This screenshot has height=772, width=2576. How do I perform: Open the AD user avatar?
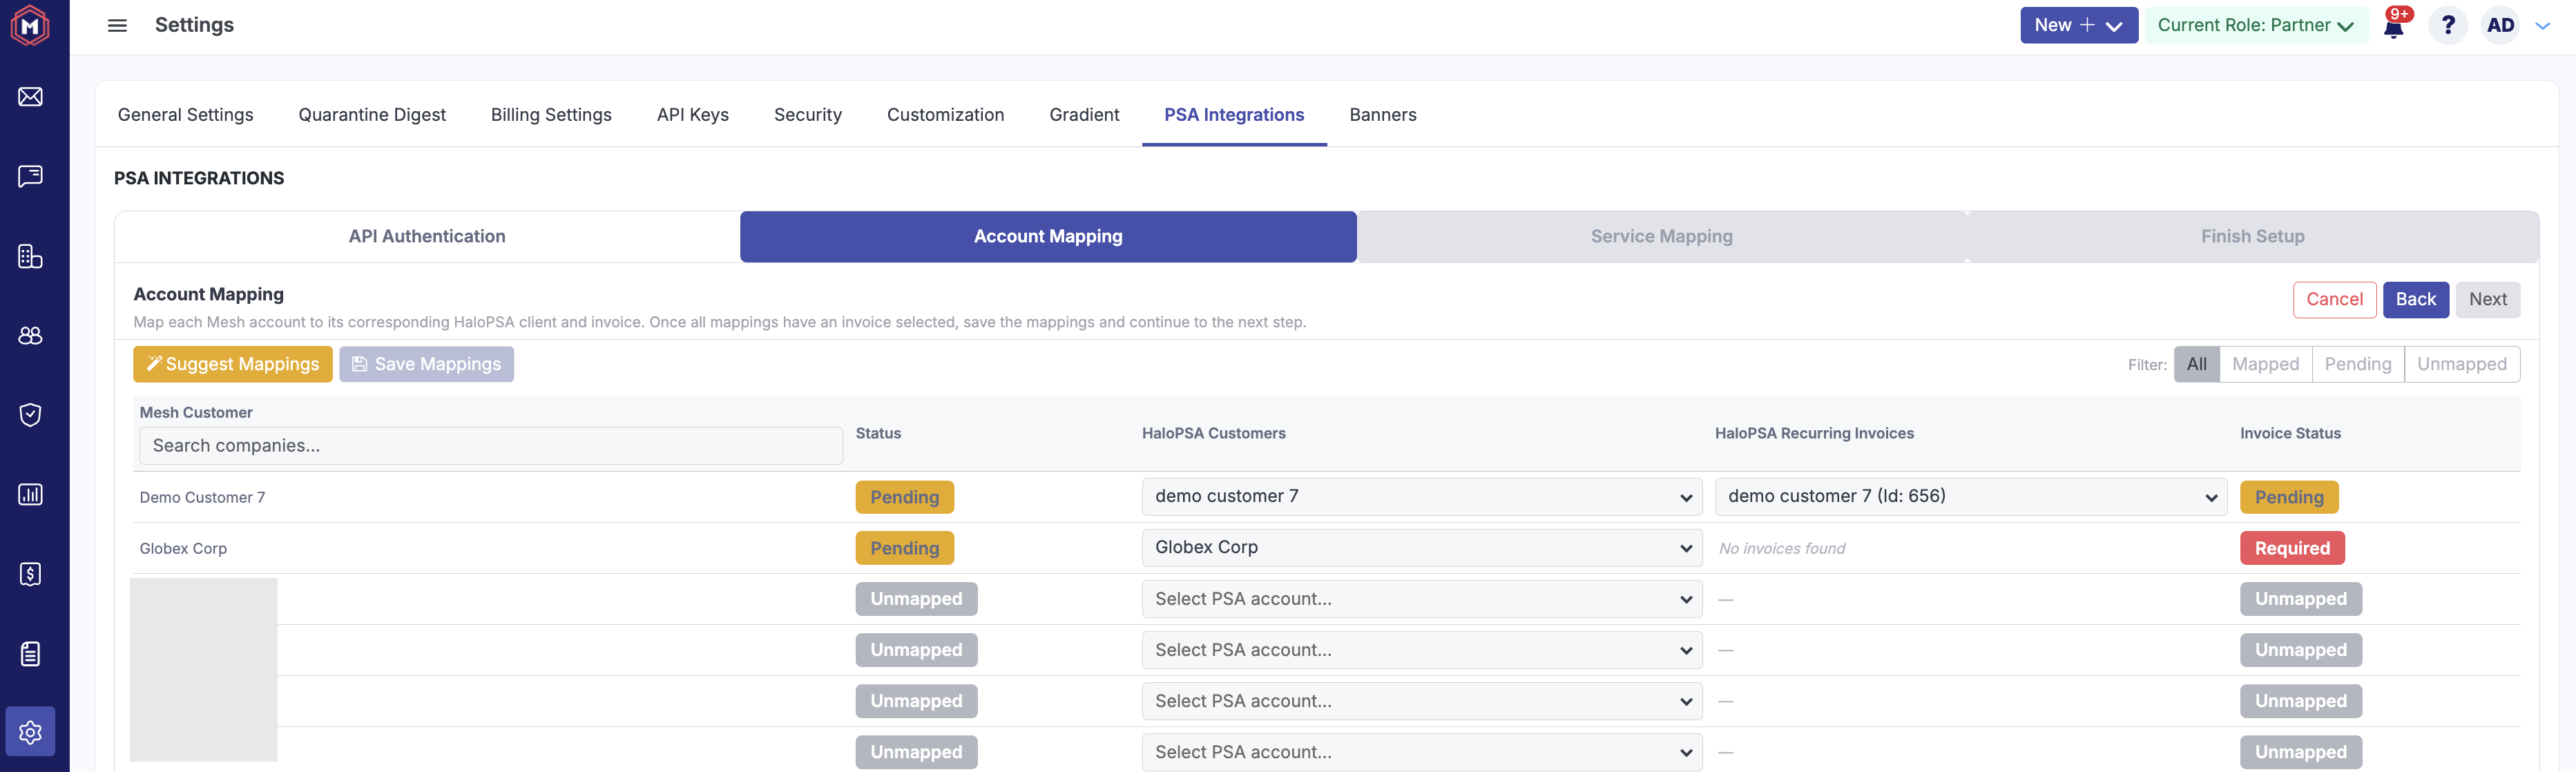pos(2501,25)
